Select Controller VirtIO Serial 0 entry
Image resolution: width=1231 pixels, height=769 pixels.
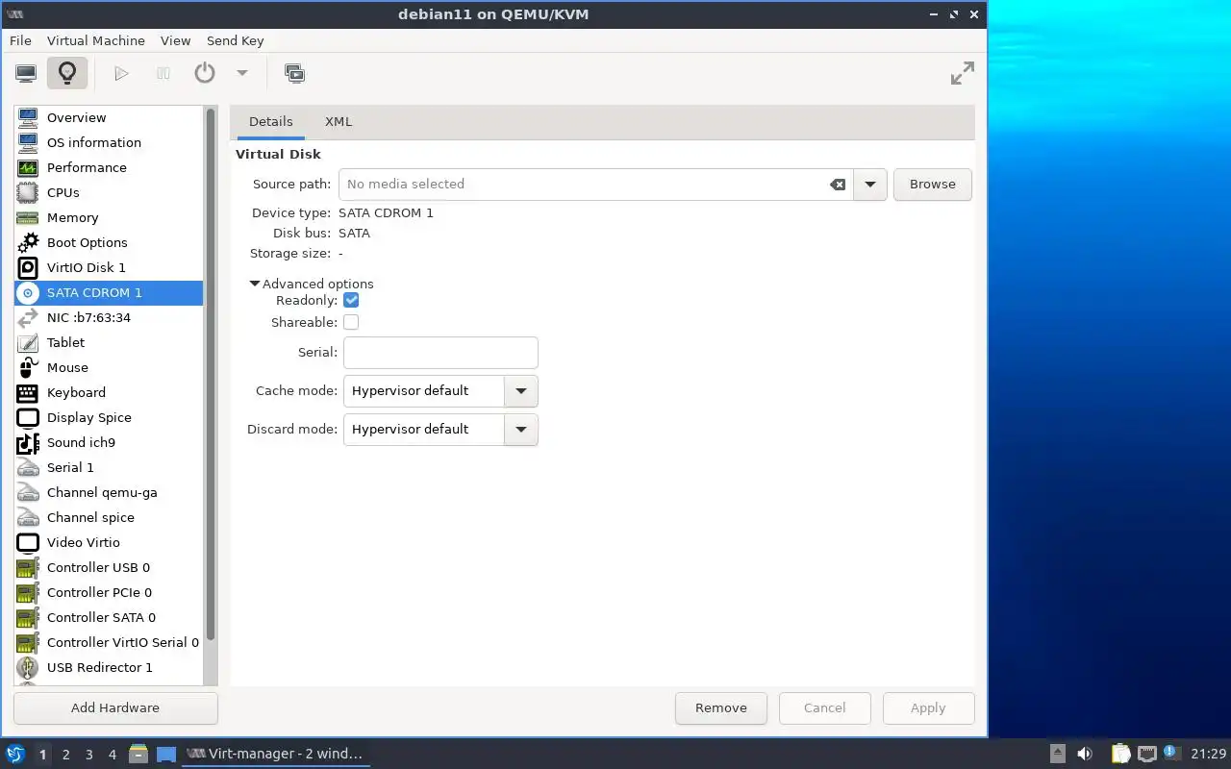click(x=109, y=642)
